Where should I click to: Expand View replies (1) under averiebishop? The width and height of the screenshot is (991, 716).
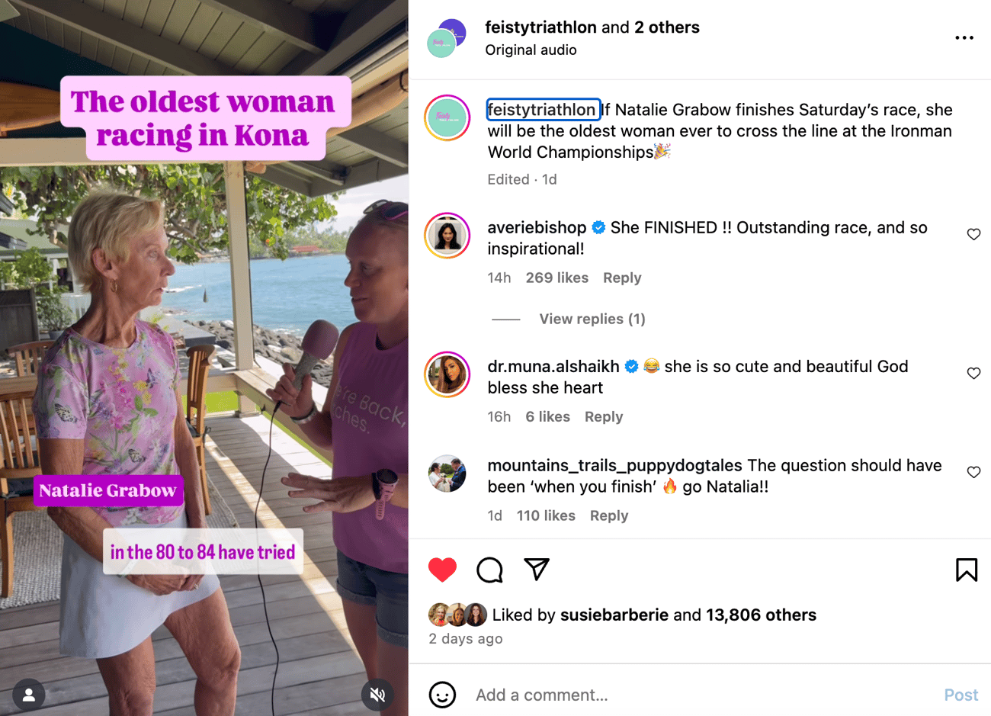[x=592, y=319]
